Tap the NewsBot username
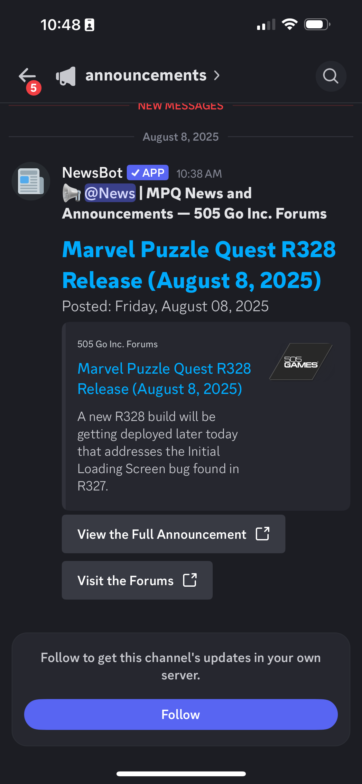362x784 pixels. pos(92,173)
